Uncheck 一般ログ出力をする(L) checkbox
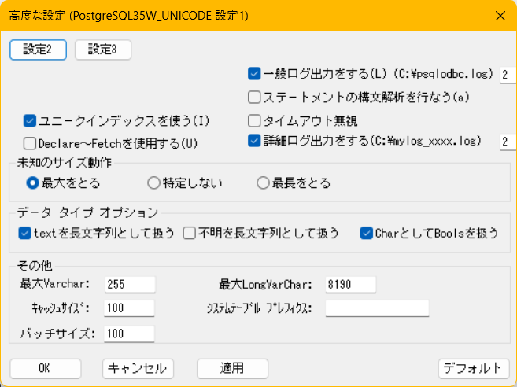 point(254,74)
